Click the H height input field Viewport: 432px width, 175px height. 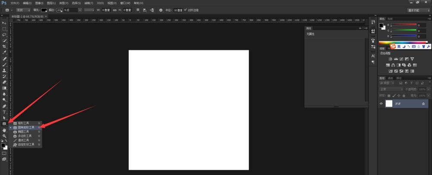pos(127,10)
